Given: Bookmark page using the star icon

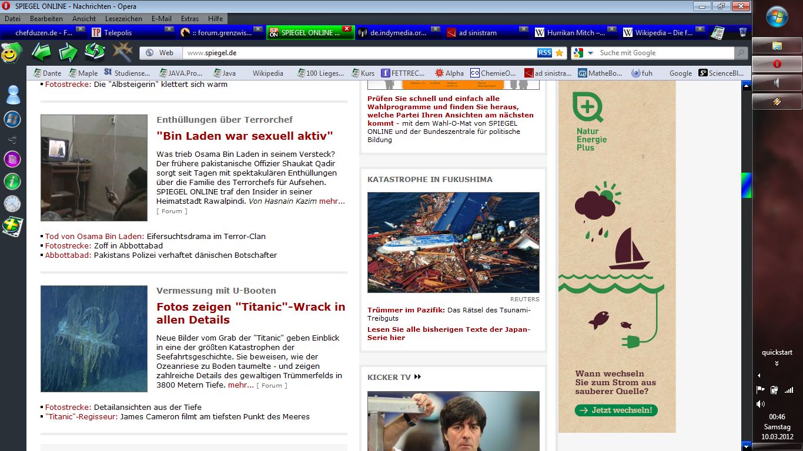Looking at the screenshot, I should (x=559, y=53).
